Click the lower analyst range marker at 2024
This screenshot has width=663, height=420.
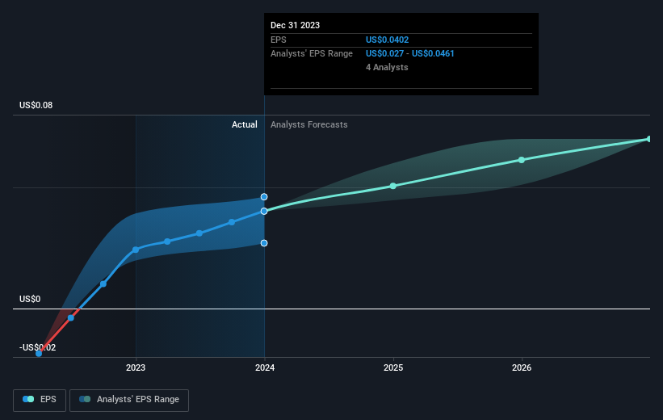pyautogui.click(x=264, y=243)
